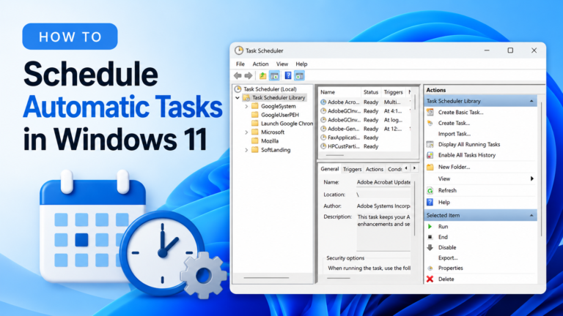
Task: Toggle the Show/Hide Action Pane toolbar icon
Action: tap(299, 75)
